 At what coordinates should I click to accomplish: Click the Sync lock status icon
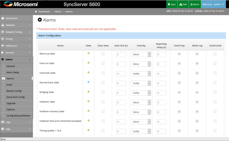[x=169, y=4]
